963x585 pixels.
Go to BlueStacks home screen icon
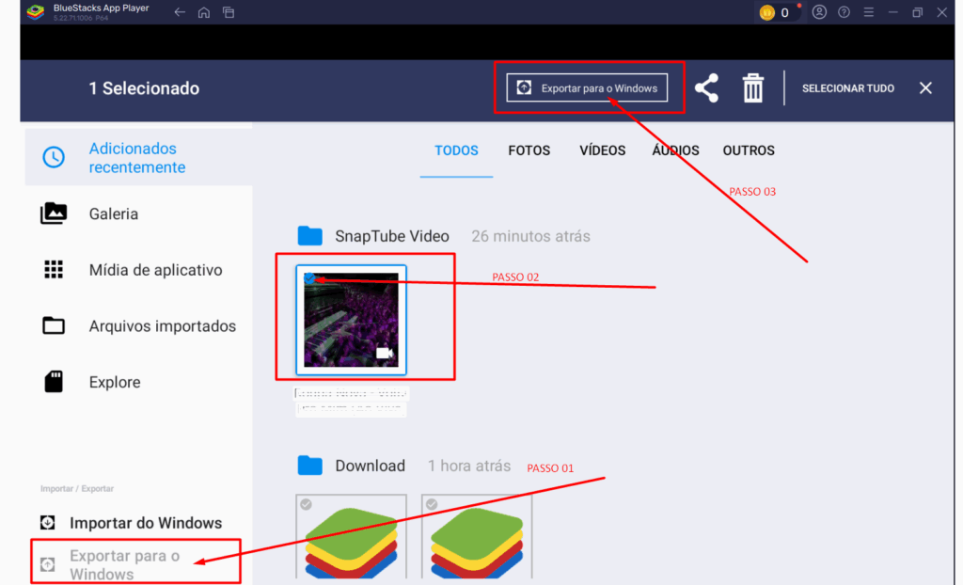tap(204, 12)
